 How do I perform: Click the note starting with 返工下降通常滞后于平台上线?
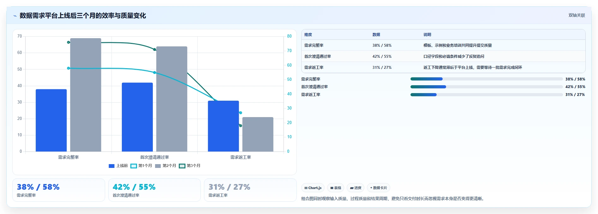pyautogui.click(x=473, y=68)
